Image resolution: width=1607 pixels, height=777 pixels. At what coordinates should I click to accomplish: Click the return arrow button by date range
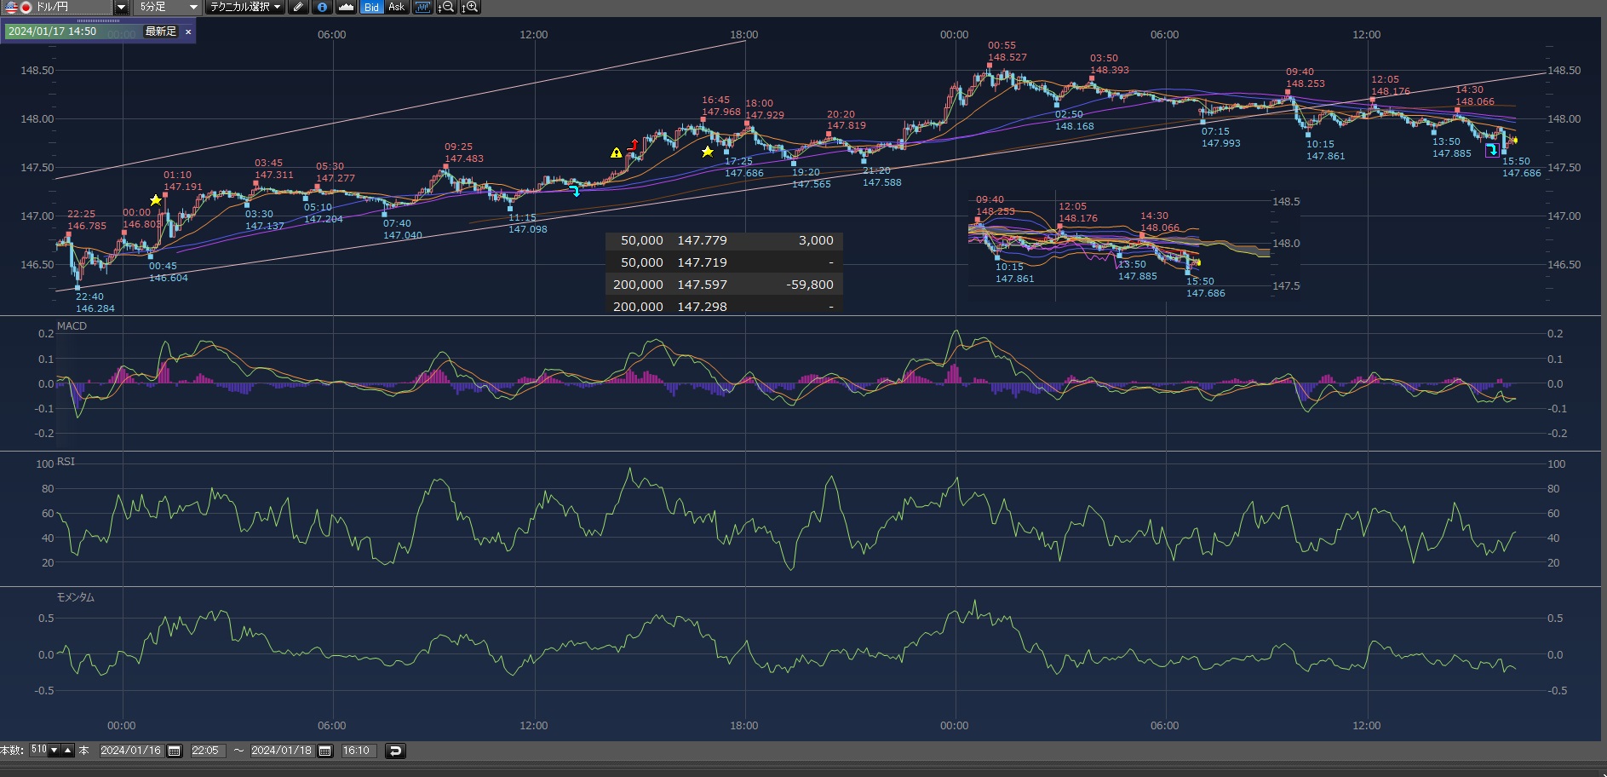click(395, 751)
